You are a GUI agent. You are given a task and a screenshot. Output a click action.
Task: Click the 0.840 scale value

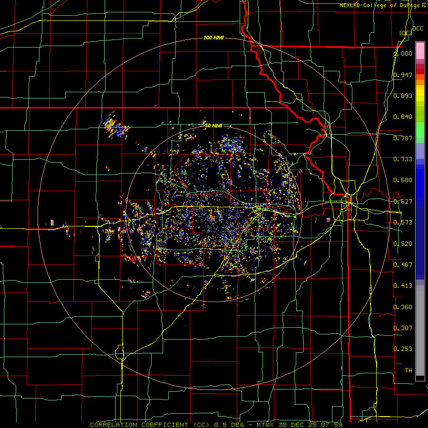coord(403,117)
